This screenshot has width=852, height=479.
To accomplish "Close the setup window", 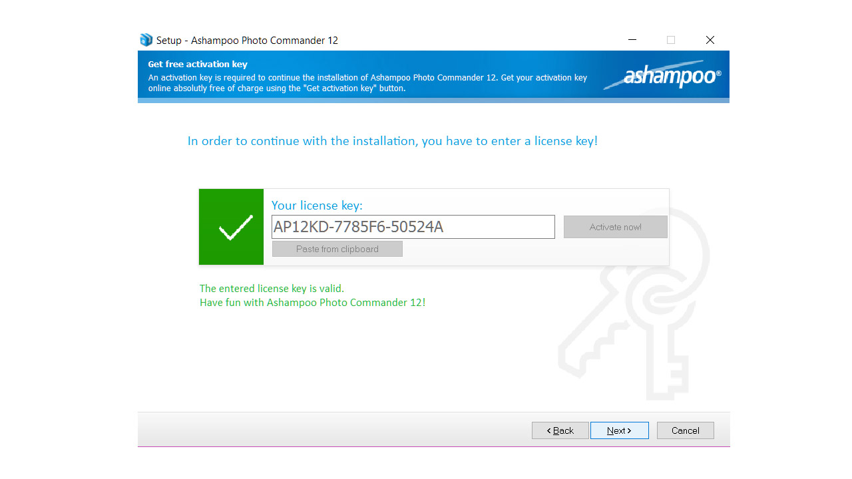I will tap(710, 40).
